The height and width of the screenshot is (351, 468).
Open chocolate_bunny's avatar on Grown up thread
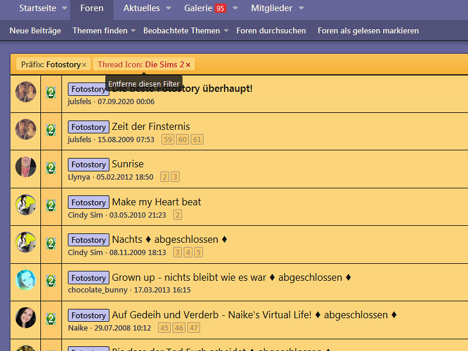[26, 280]
